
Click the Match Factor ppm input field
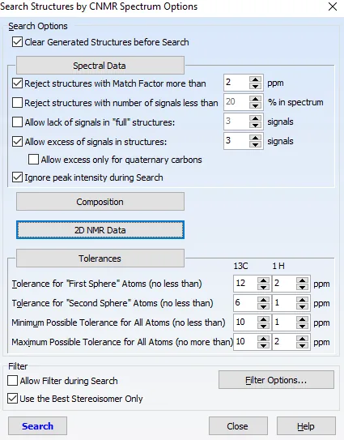tap(236, 83)
